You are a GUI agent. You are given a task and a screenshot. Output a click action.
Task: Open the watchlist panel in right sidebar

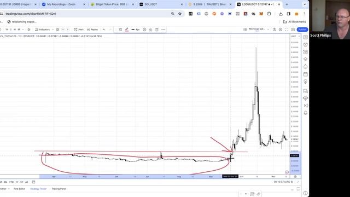(x=306, y=37)
